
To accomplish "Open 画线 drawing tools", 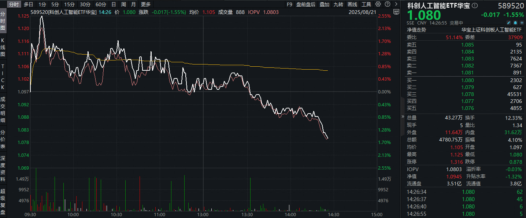I will [x=352, y=4].
